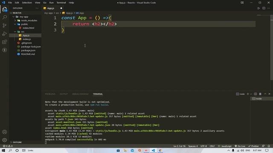Split the editor right
273x153 pixels.
[x=264, y=8]
